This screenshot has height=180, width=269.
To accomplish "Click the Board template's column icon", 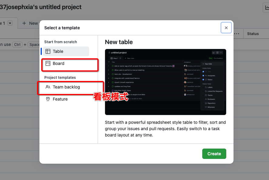I will point(48,63).
